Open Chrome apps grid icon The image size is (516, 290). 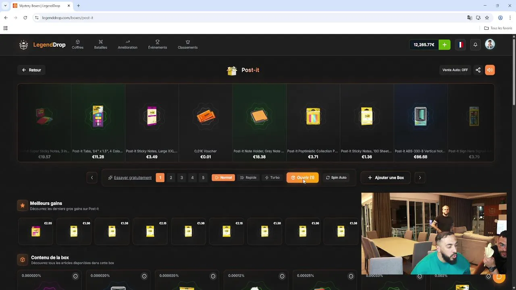[5, 28]
